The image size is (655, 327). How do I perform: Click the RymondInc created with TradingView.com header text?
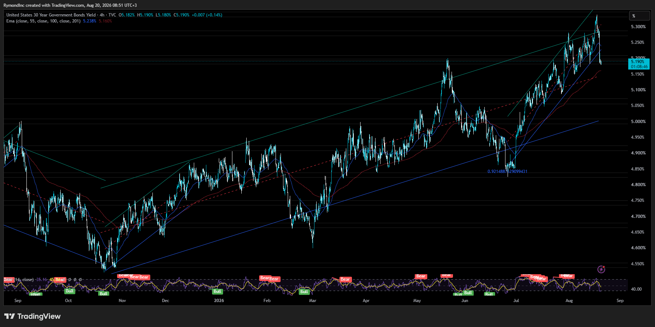(70, 5)
